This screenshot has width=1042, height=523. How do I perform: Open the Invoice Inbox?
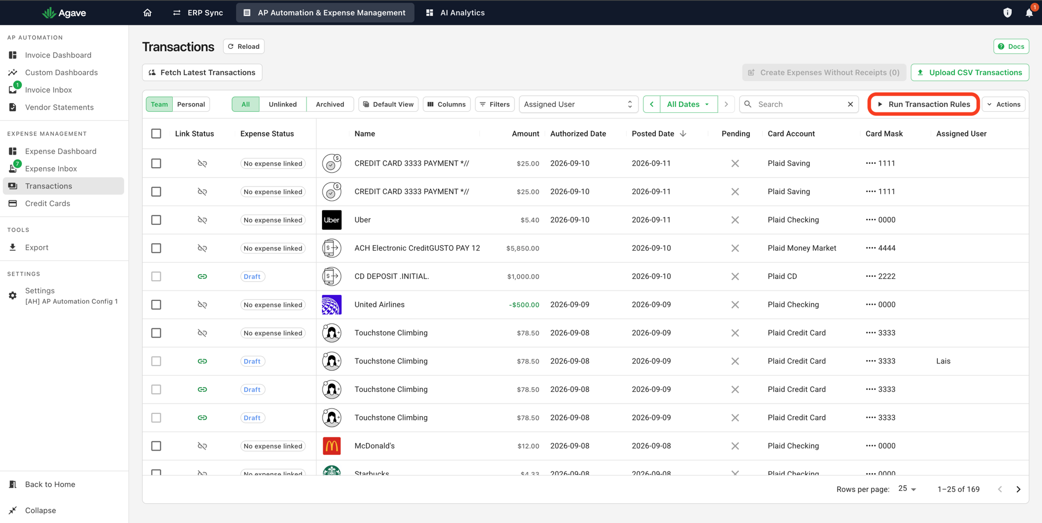48,90
